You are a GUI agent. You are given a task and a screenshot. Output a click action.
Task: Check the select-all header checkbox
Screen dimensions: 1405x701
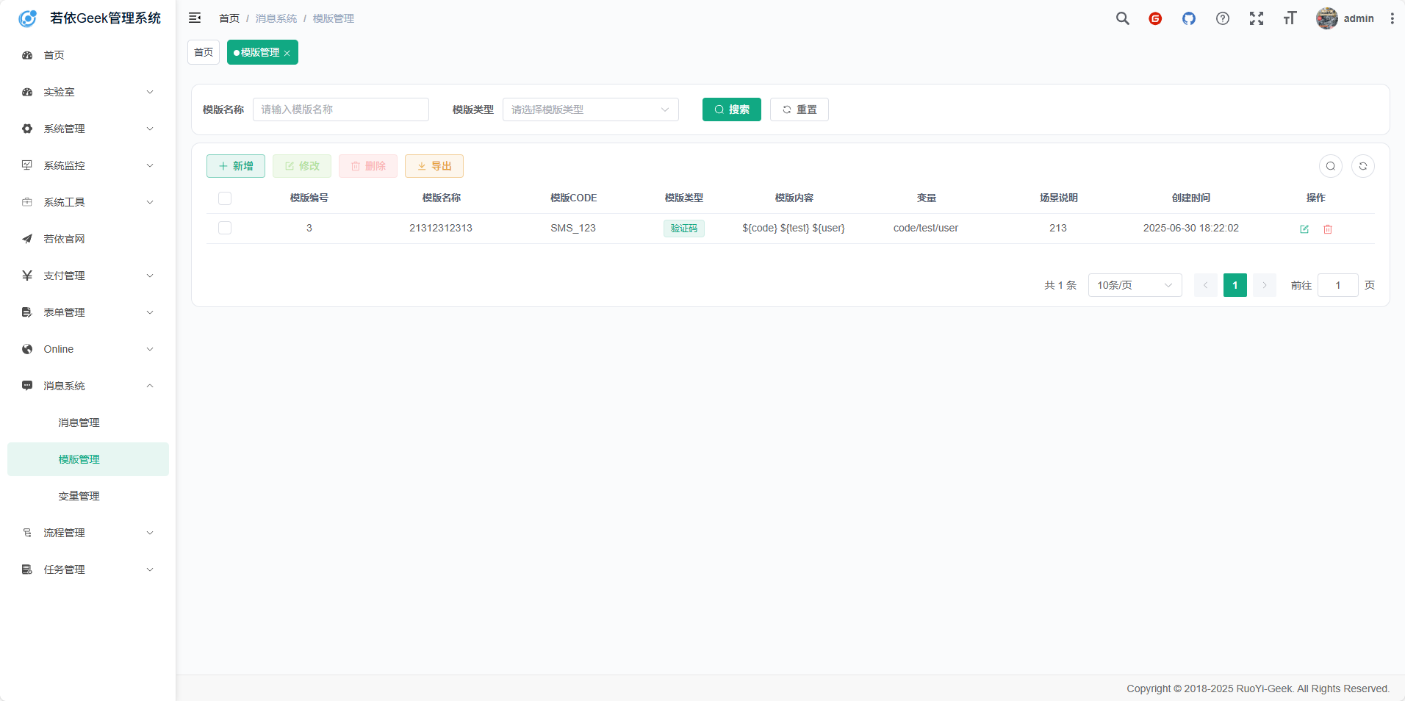tap(225, 198)
